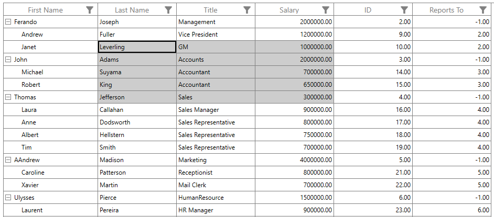Click the Pereira last name cell
The image size is (494, 217).
[x=137, y=210]
